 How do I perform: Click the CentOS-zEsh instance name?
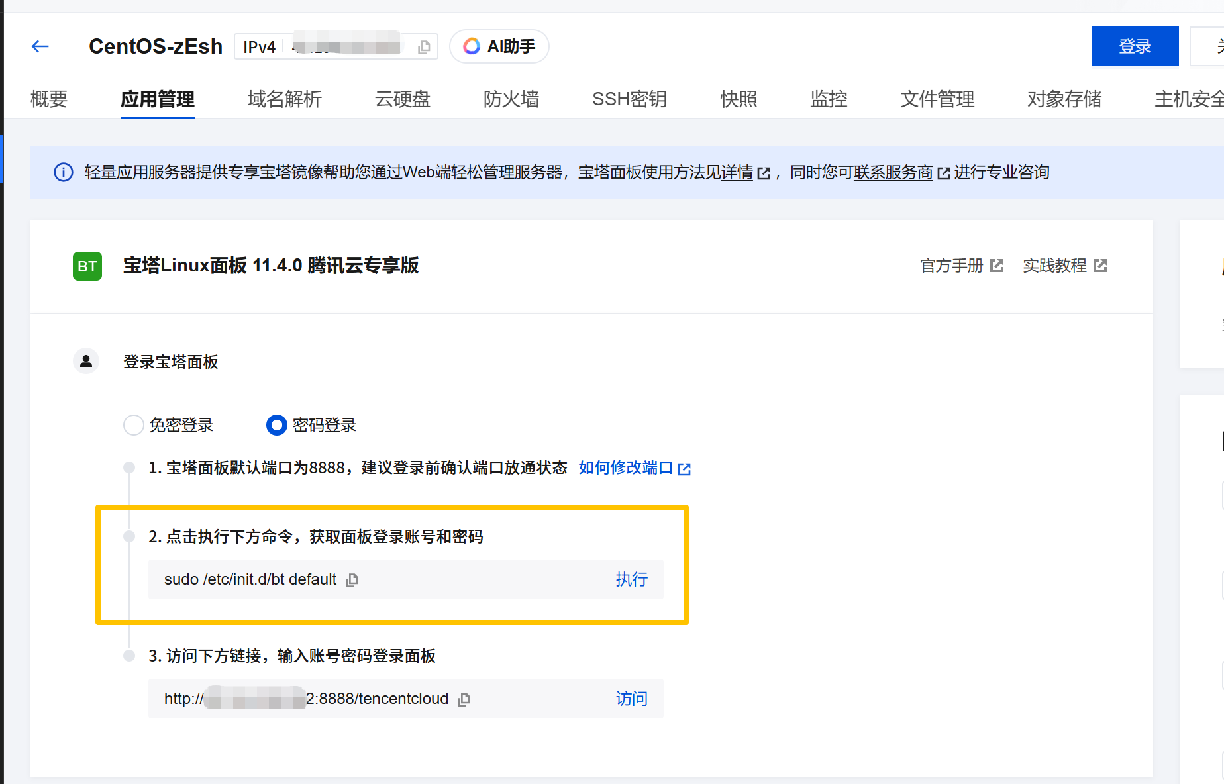click(156, 46)
